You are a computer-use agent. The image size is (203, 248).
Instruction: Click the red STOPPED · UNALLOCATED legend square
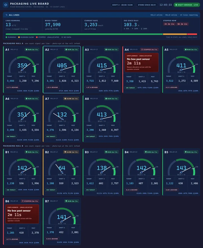tap(37, 37)
